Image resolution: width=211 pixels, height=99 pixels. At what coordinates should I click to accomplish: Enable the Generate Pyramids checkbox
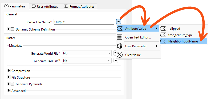tap(12, 84)
